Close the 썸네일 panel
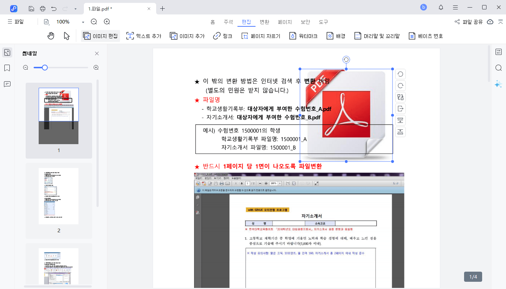The width and height of the screenshot is (506, 289). click(97, 53)
